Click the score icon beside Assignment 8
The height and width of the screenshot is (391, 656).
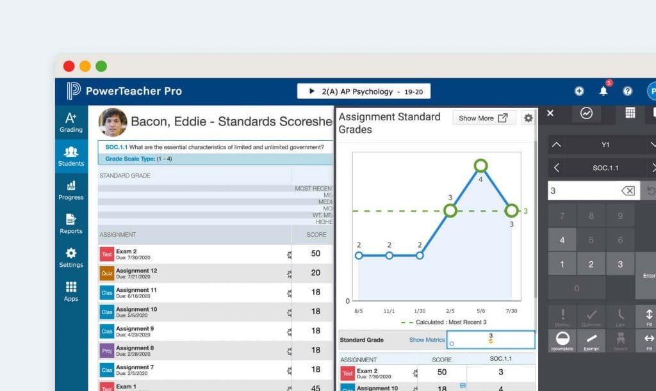click(289, 351)
